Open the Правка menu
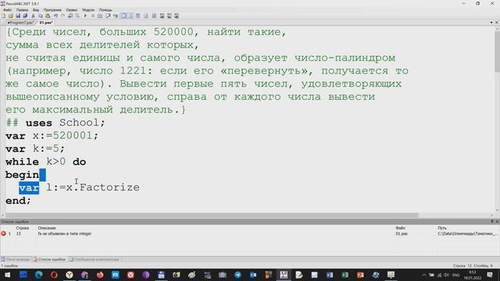The image size is (500, 281). click(x=22, y=10)
